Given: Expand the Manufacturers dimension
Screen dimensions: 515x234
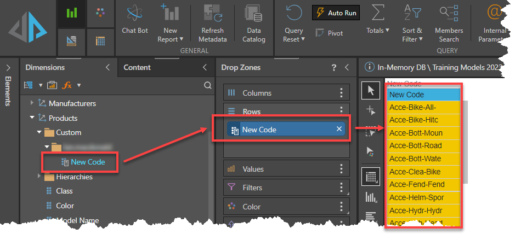Looking at the screenshot, I should (x=32, y=103).
